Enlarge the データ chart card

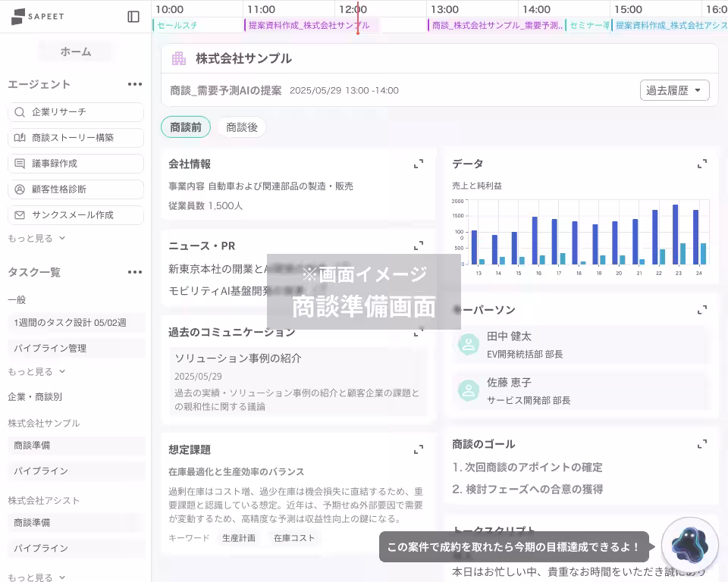(x=702, y=163)
